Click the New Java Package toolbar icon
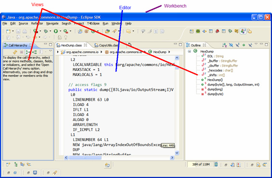This screenshot has height=178, width=272. click(x=87, y=31)
